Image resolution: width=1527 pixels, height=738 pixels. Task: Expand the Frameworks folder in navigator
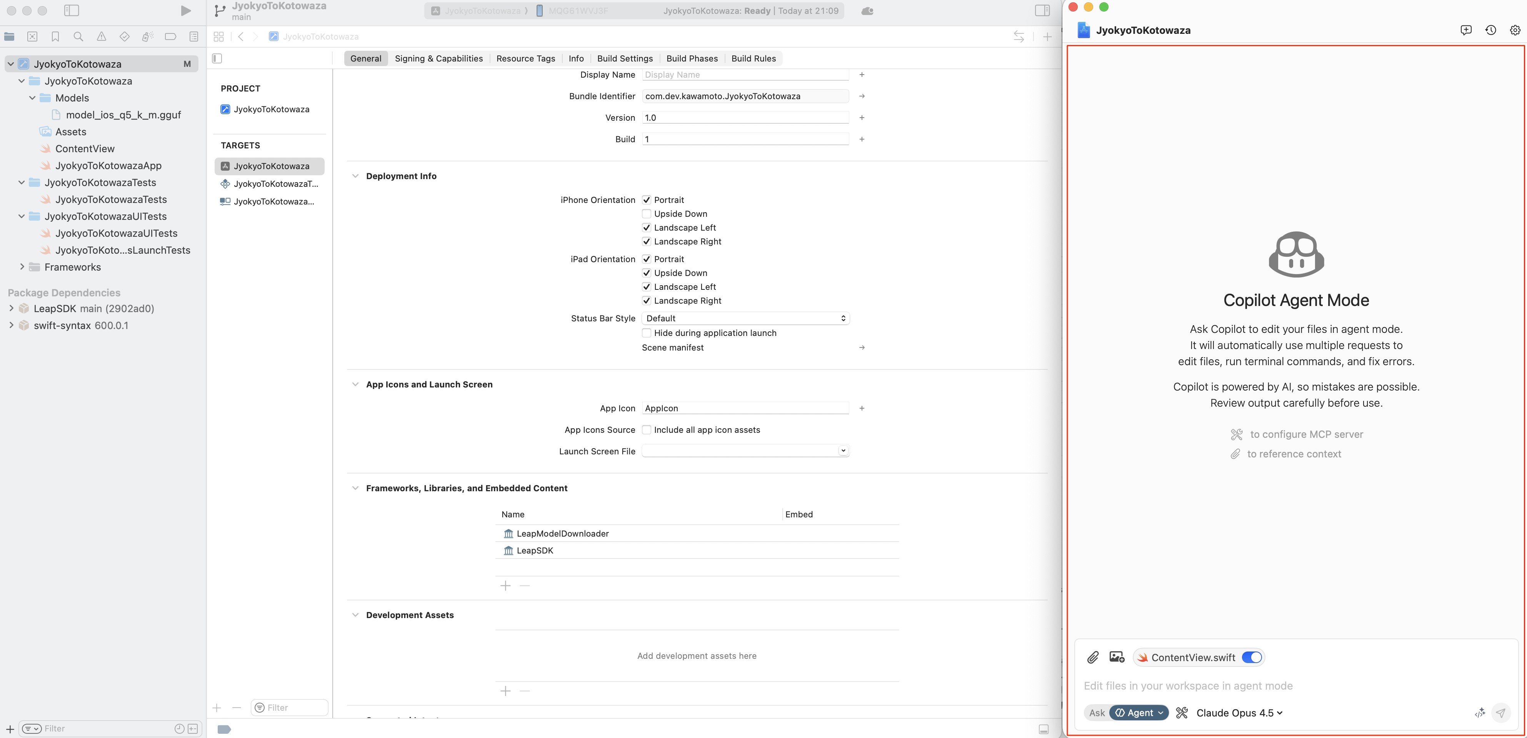(x=22, y=267)
